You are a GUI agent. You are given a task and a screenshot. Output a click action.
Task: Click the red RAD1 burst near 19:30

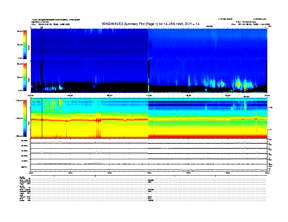tap(223, 85)
